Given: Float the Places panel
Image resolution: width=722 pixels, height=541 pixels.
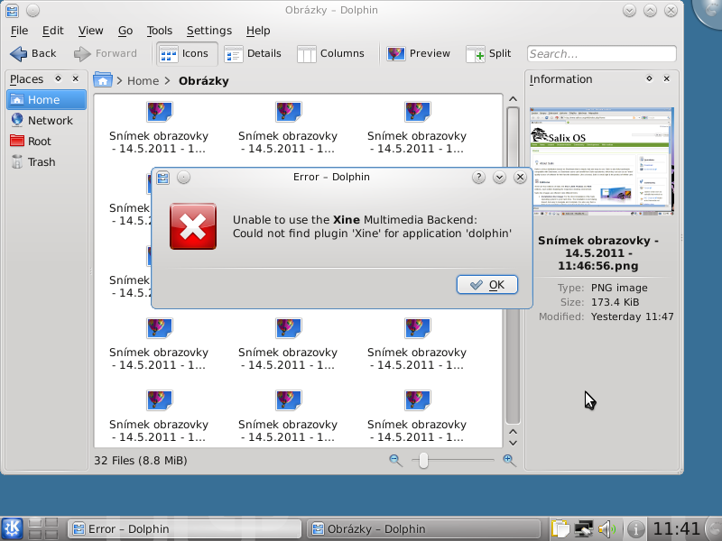Looking at the screenshot, I should (x=58, y=78).
